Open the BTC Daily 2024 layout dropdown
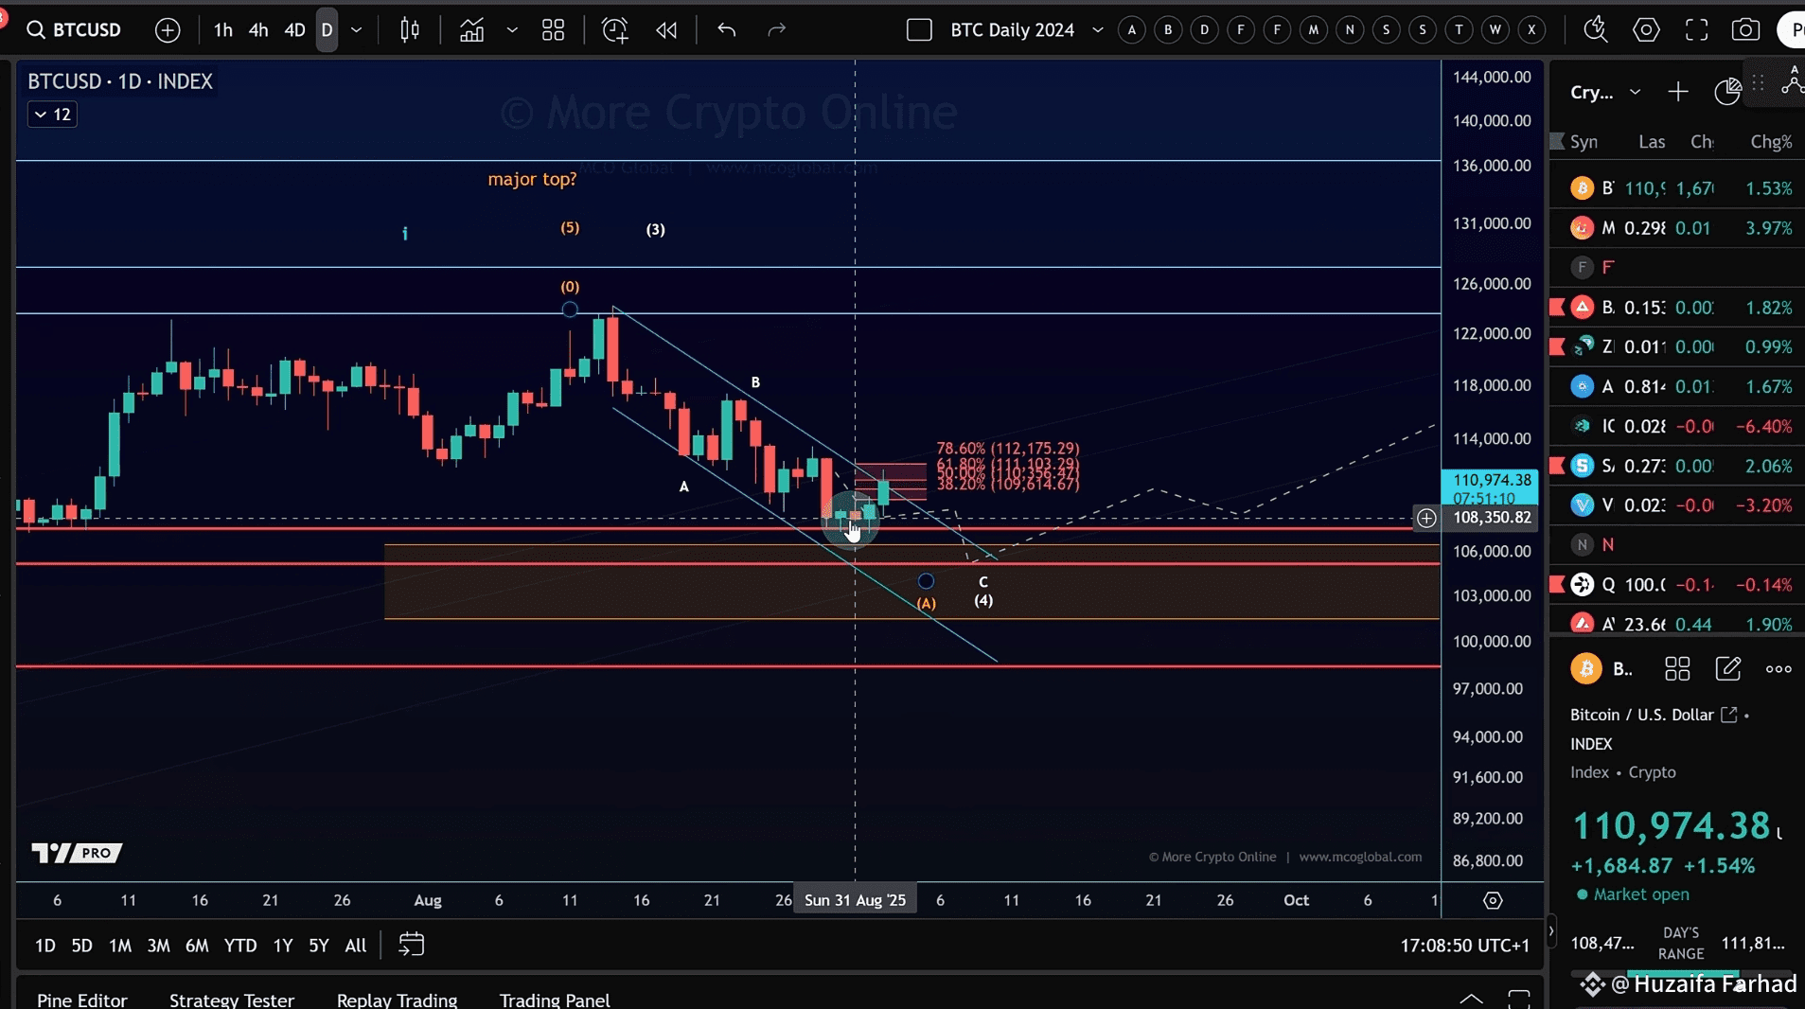Viewport: 1805px width, 1009px height. point(1097,29)
